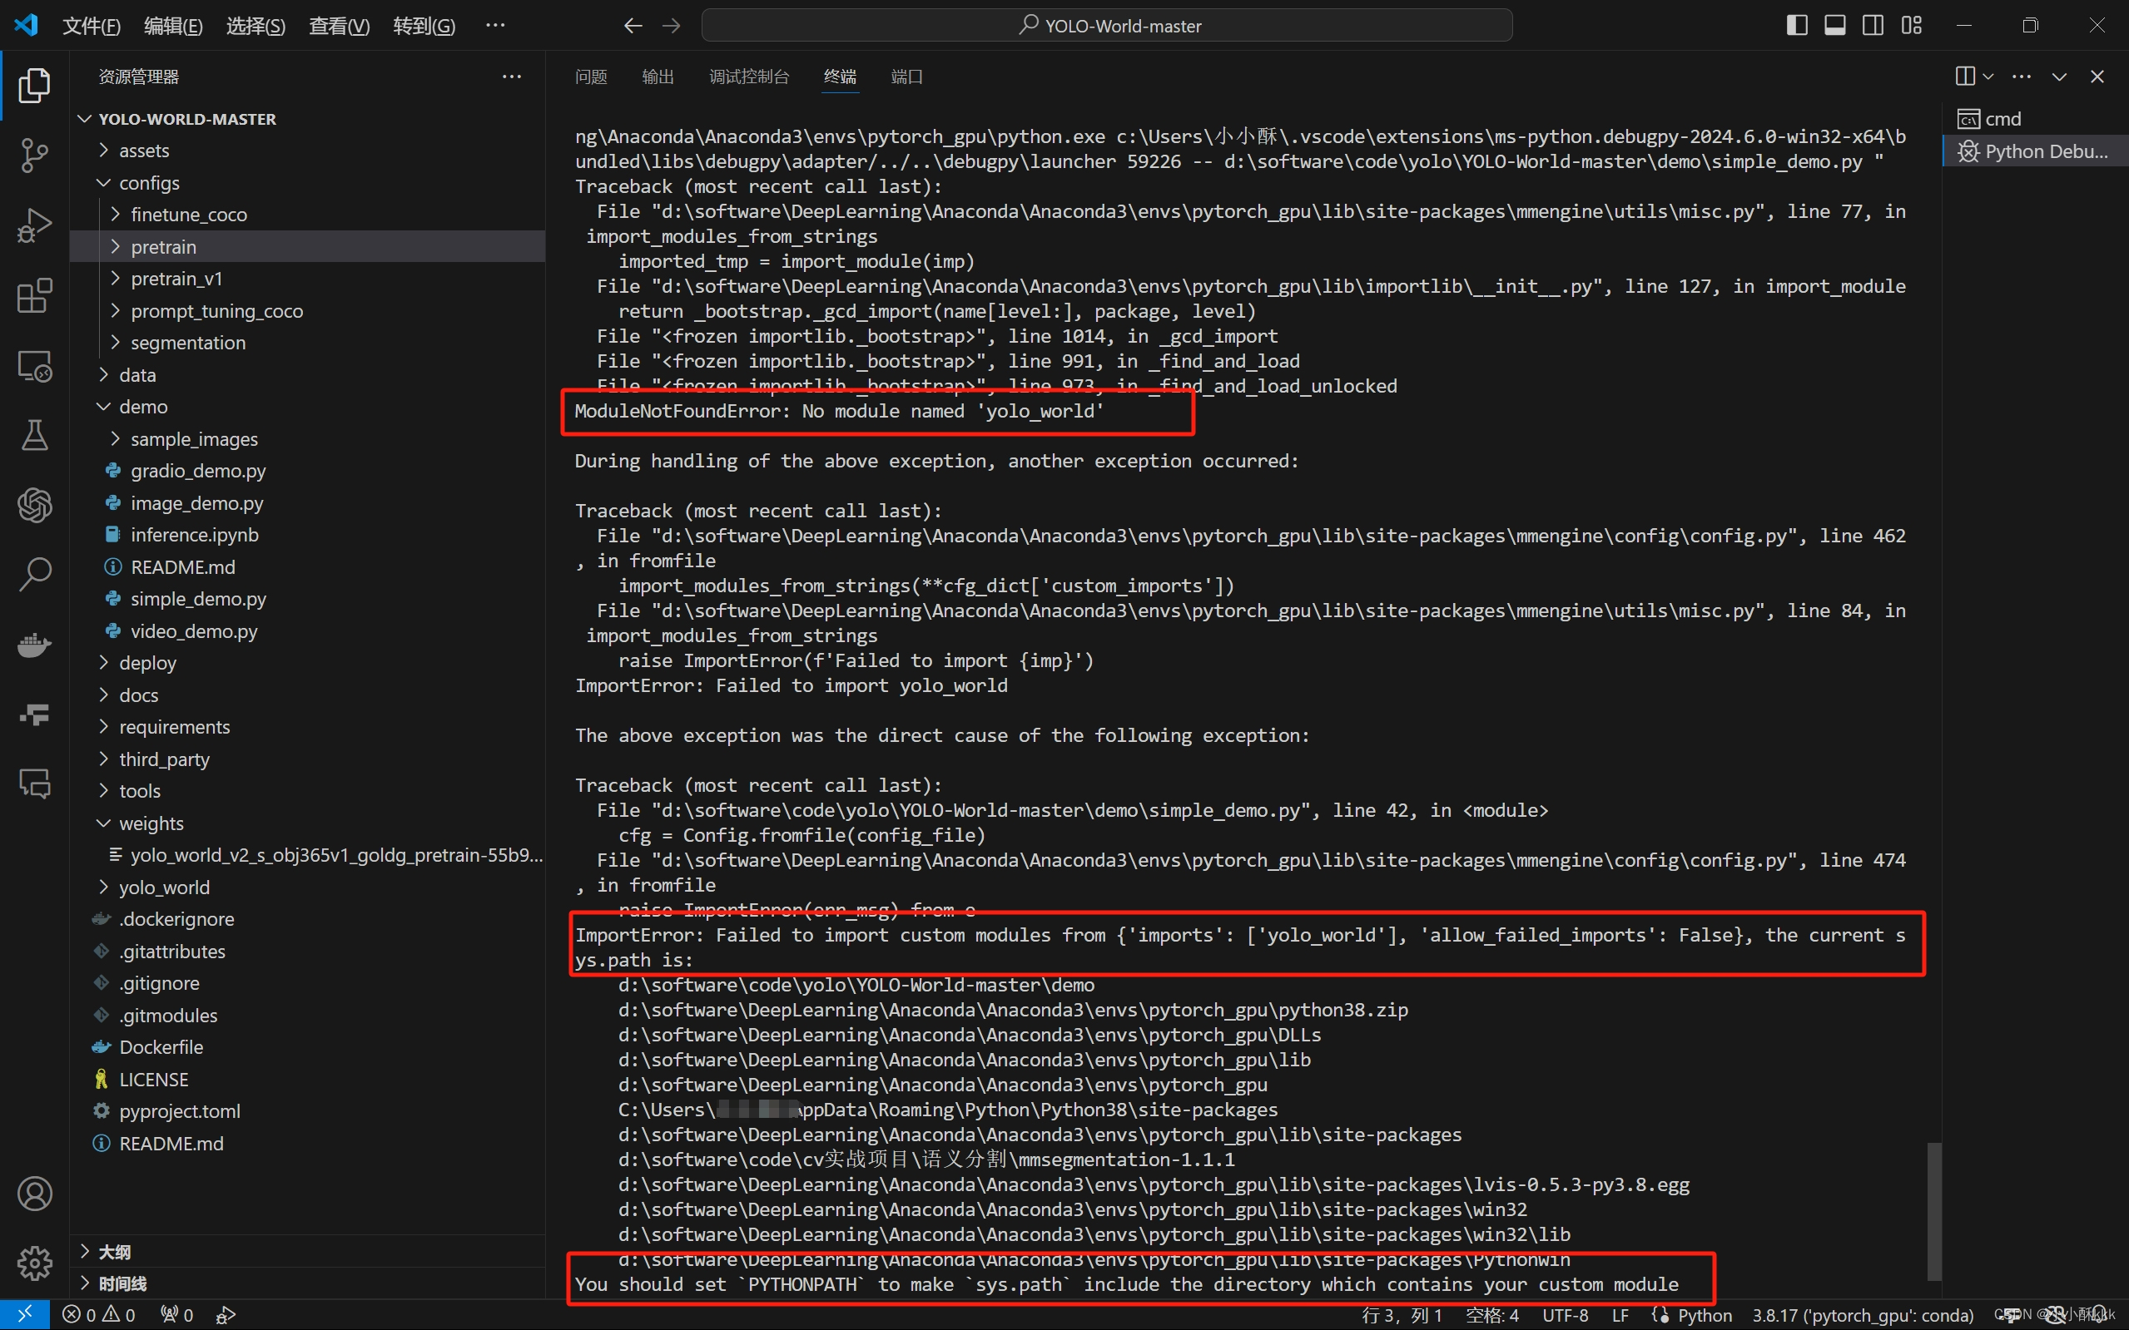2129x1330 pixels.
Task: Open the Docker extension view
Action: click(34, 645)
